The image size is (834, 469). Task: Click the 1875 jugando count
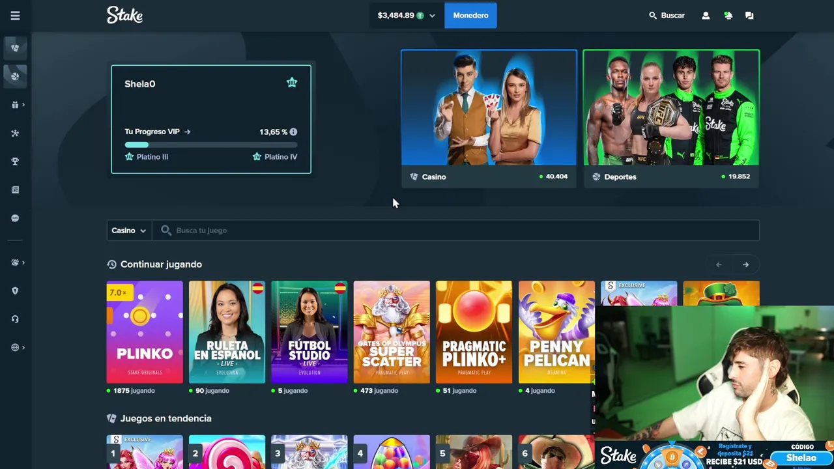[134, 391]
